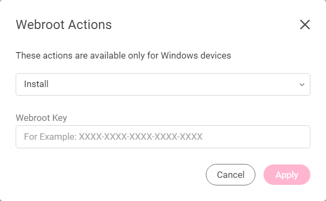The height and width of the screenshot is (201, 326).
Task: Close the Webroot Actions dialog
Action: click(x=305, y=25)
